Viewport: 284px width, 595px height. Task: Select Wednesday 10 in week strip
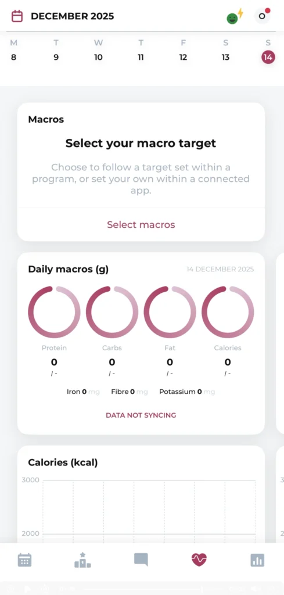click(98, 51)
